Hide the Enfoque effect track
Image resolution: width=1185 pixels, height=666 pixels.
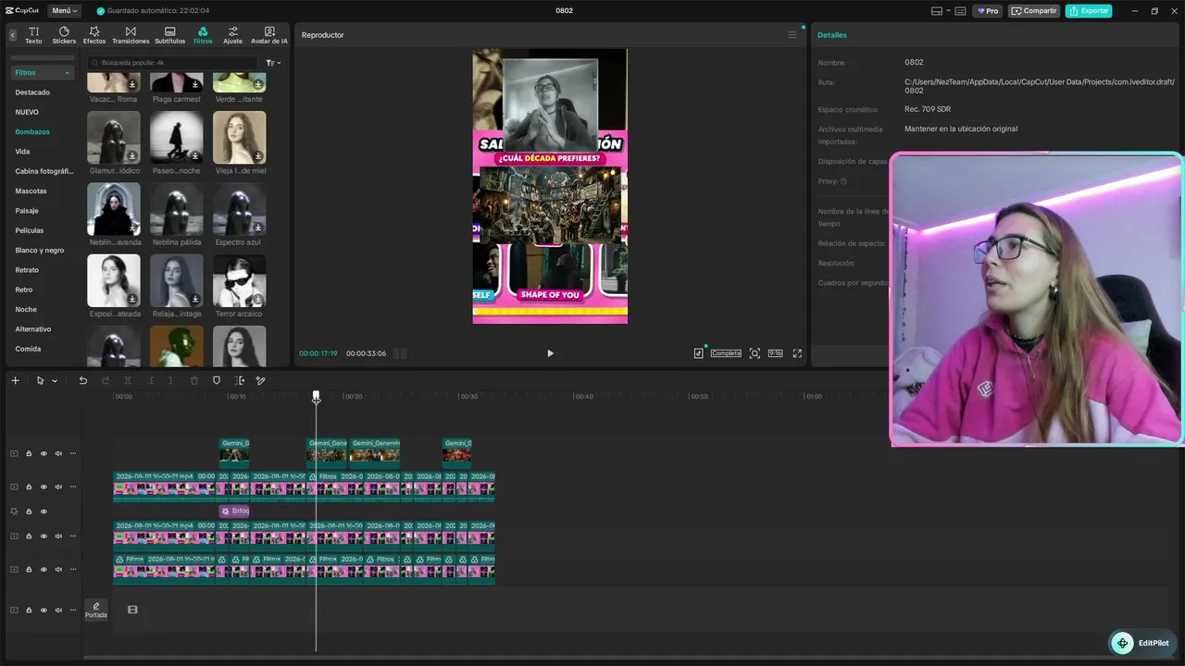44,512
